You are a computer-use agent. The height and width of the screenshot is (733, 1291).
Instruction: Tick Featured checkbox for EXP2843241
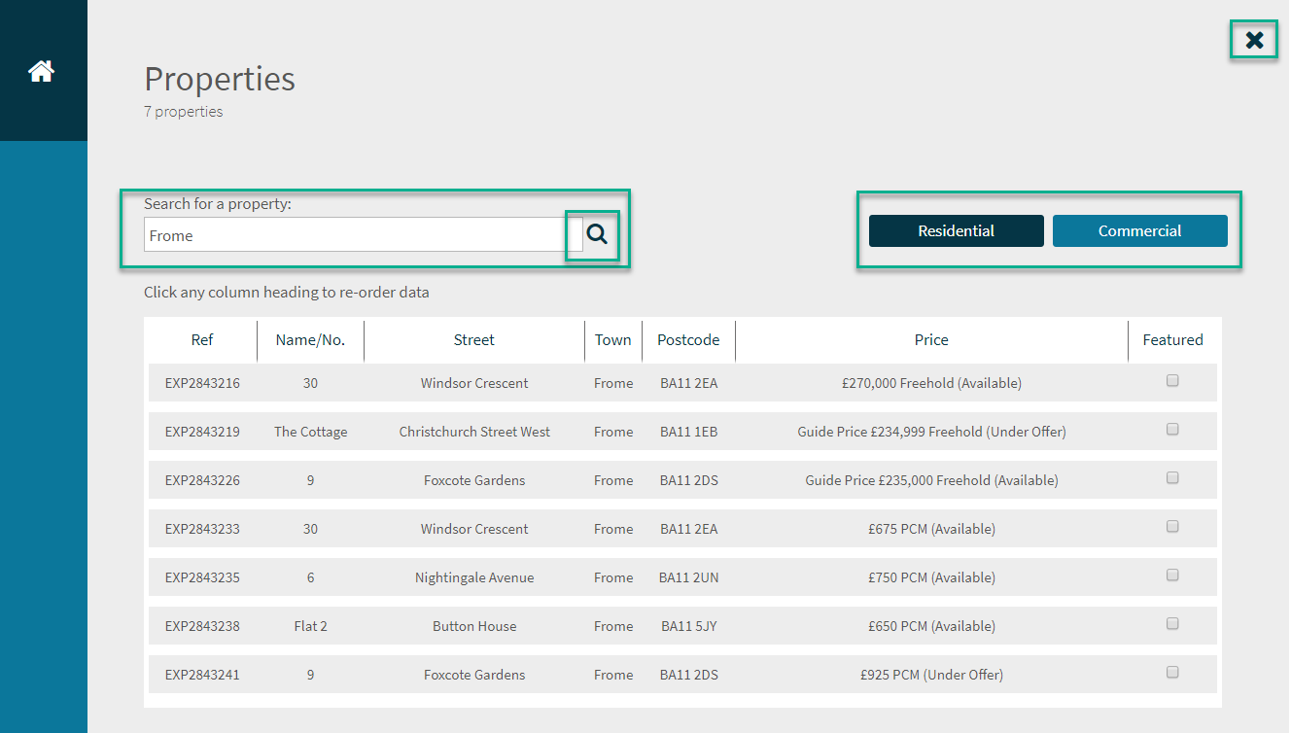(x=1172, y=673)
